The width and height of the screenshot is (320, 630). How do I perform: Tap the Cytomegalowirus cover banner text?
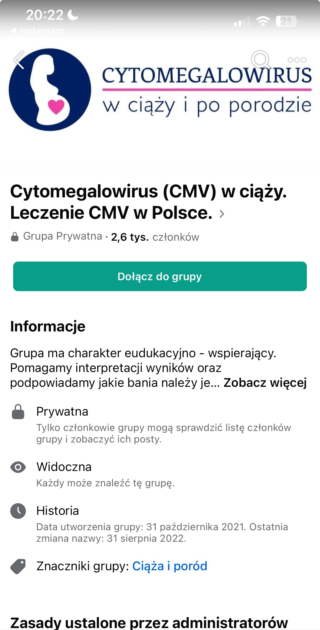click(x=207, y=90)
